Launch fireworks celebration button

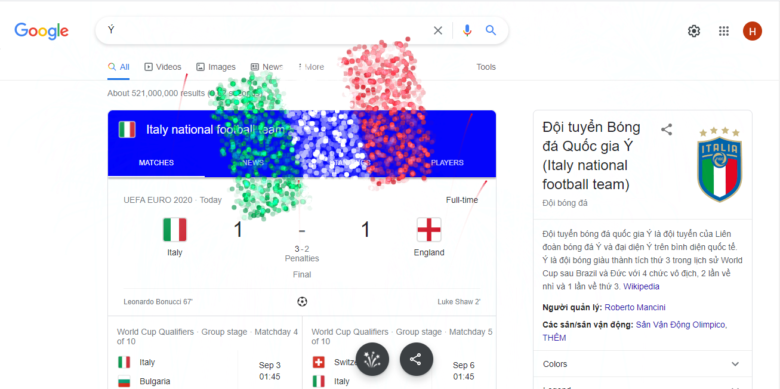pyautogui.click(x=372, y=359)
